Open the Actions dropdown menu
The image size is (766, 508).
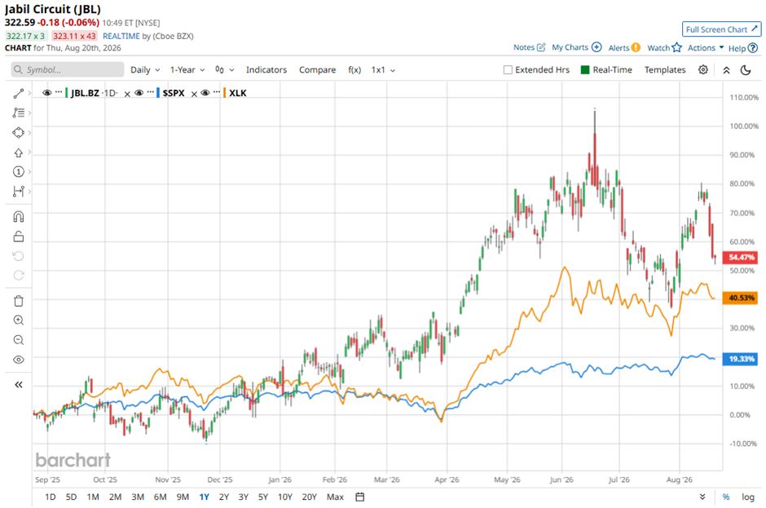(706, 47)
